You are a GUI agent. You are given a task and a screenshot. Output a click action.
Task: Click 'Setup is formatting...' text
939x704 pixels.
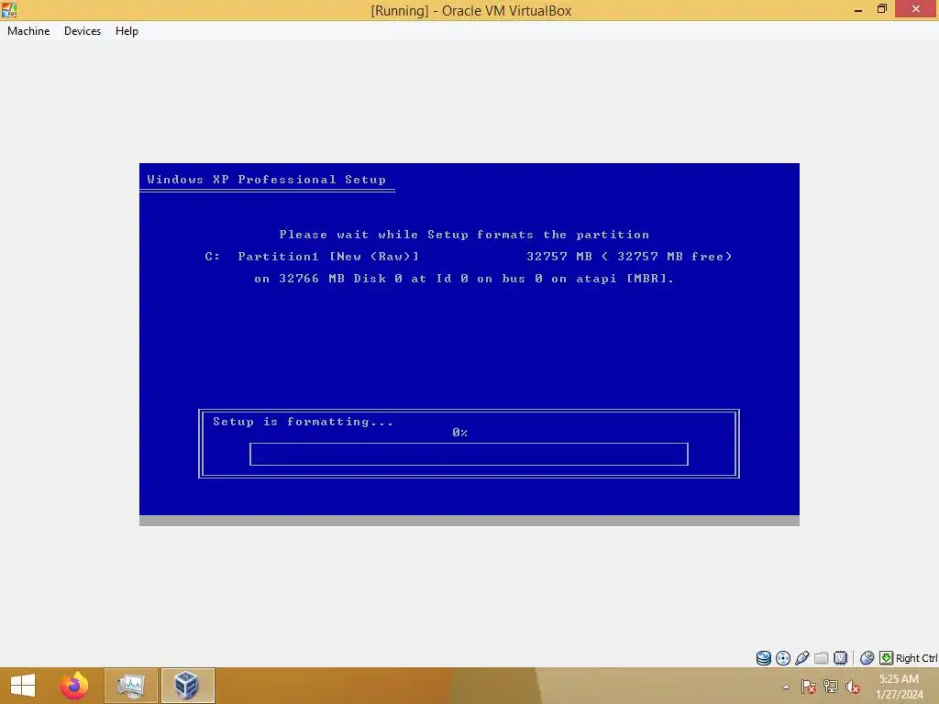(303, 422)
